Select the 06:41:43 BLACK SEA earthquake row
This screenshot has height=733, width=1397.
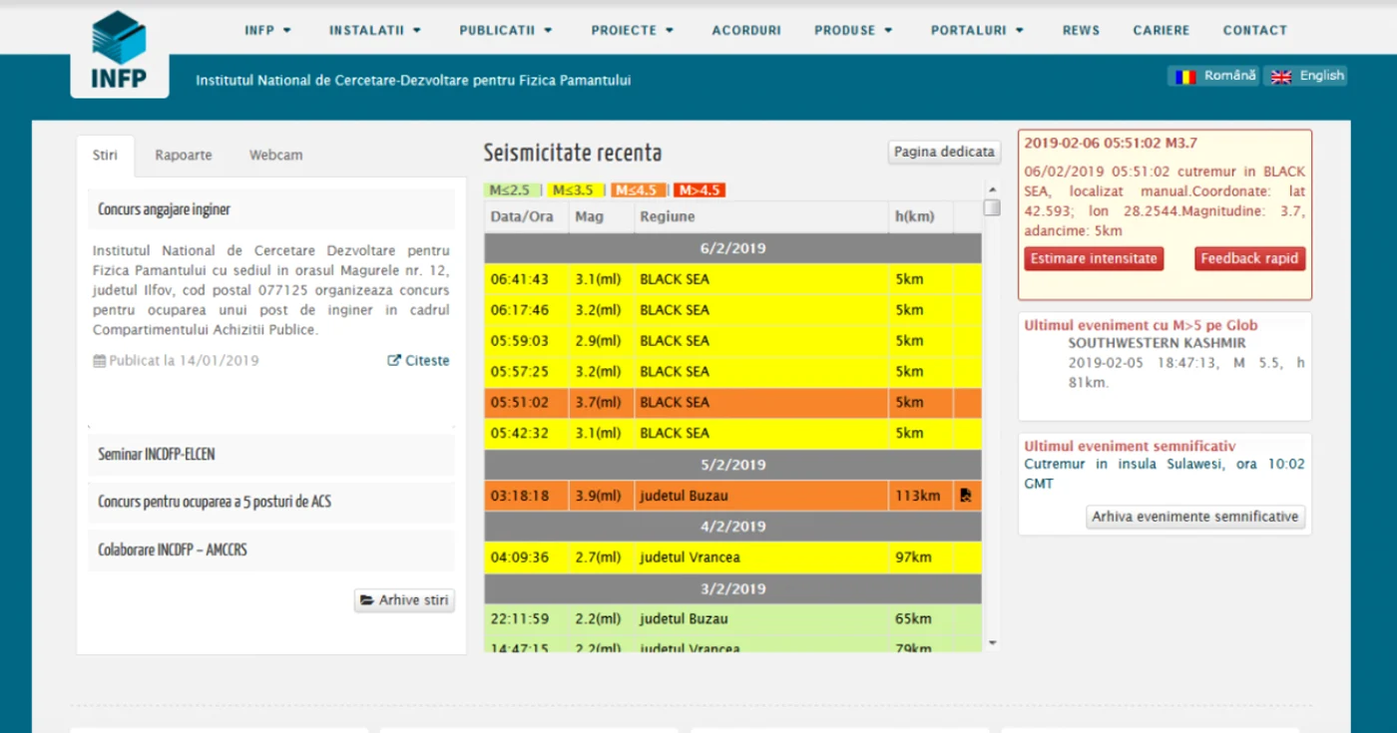(733, 279)
